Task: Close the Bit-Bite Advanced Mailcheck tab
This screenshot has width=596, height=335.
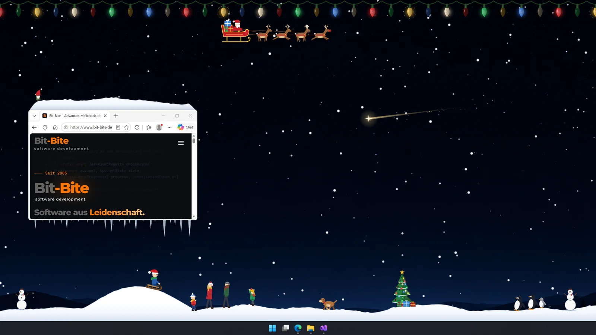Action: click(x=105, y=116)
